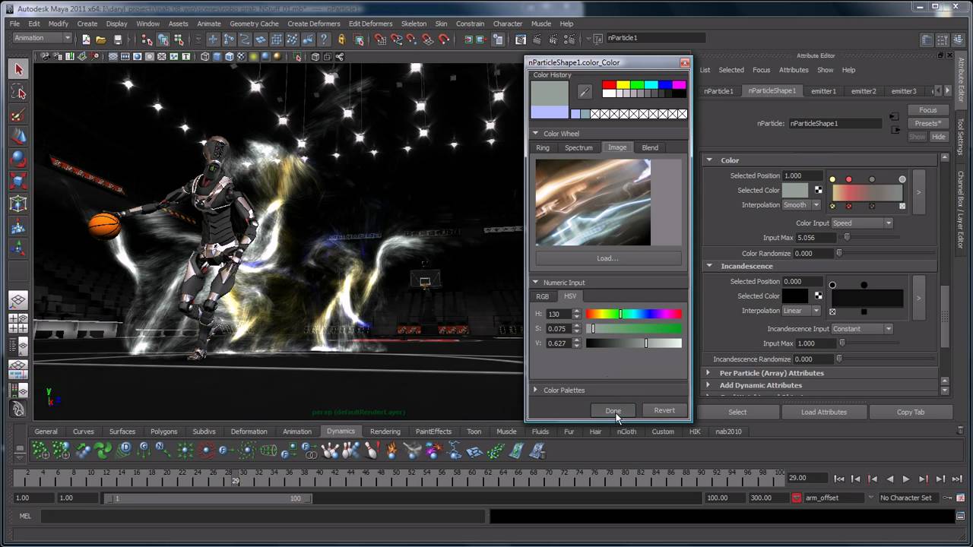Click the nParticle load input connection icon
The height and width of the screenshot is (547, 973).
click(x=894, y=117)
